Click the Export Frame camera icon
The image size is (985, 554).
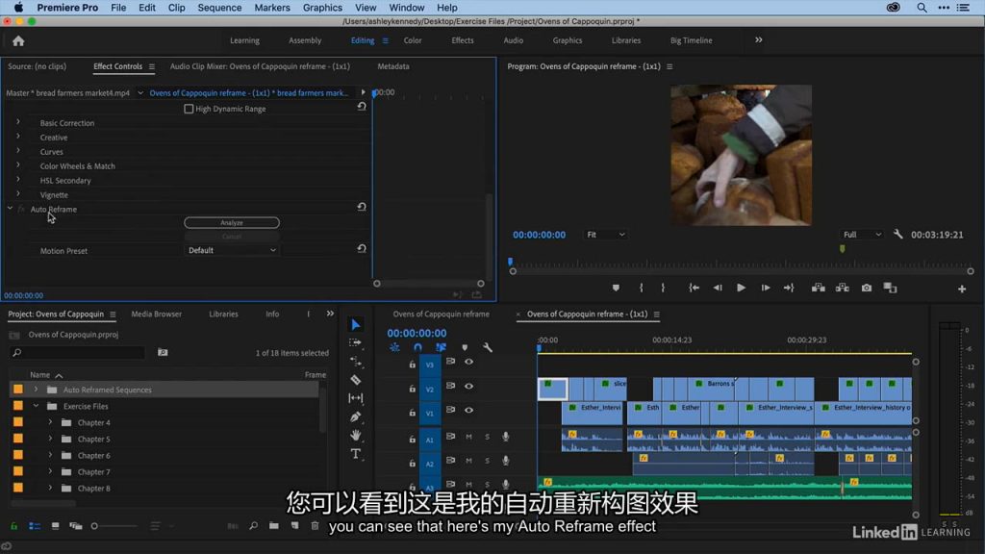pyautogui.click(x=867, y=288)
